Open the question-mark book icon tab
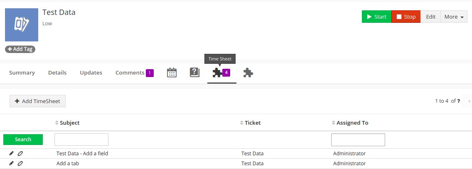Screen dimensions: 472x169 [194, 73]
